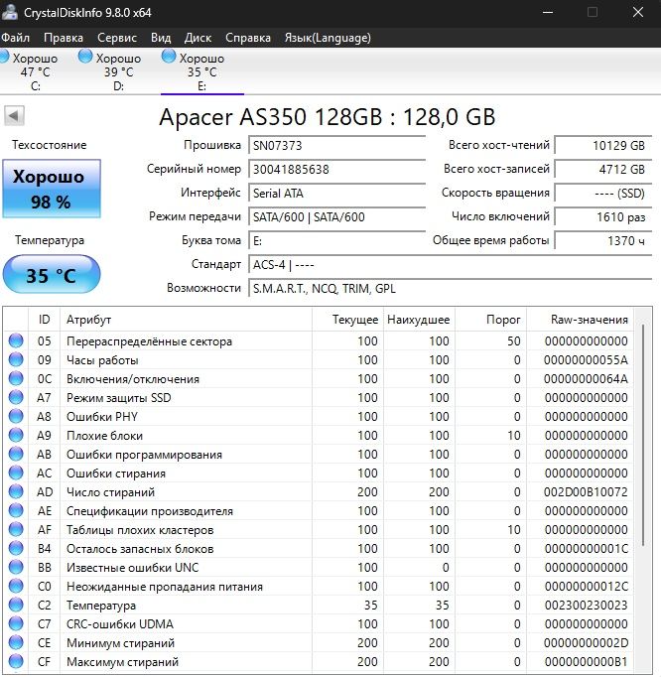Click the Техсостояние label
The width and height of the screenshot is (661, 677).
(50, 145)
